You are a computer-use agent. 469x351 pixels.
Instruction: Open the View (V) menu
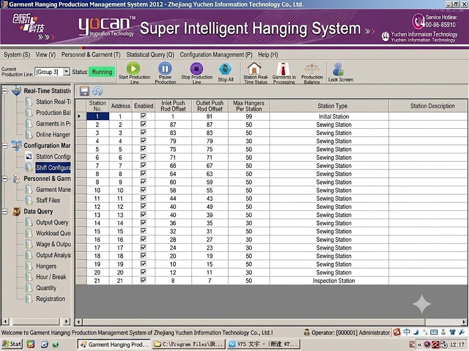45,55
